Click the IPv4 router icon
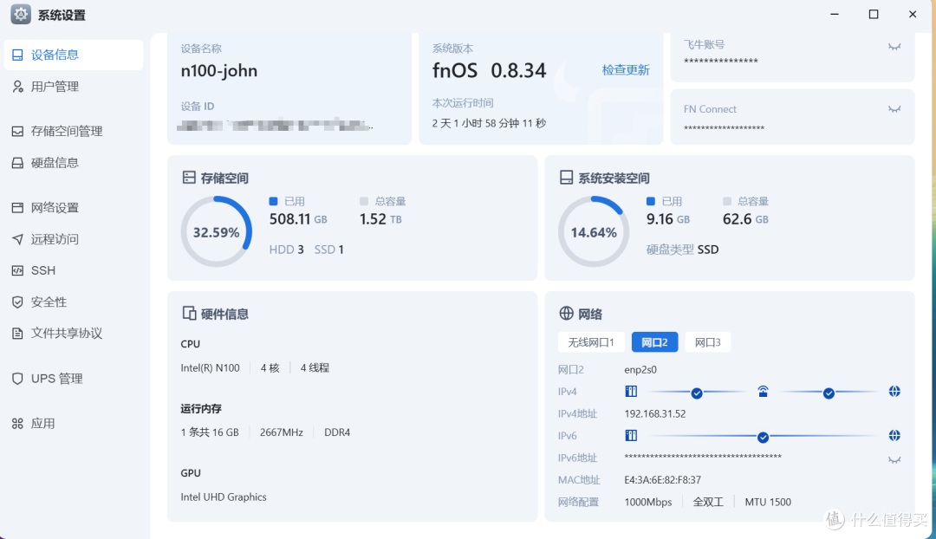This screenshot has height=539, width=936. [763, 392]
